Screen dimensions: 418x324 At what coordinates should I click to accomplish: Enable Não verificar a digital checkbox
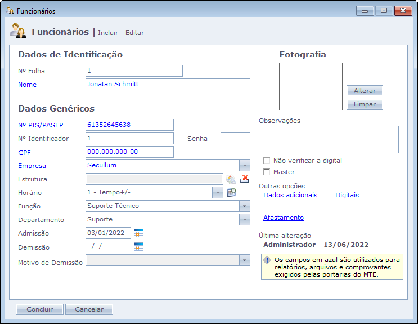(267, 161)
